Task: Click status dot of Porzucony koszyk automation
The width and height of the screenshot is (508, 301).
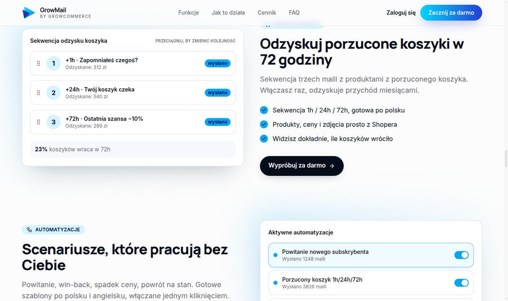Action: coord(275,283)
